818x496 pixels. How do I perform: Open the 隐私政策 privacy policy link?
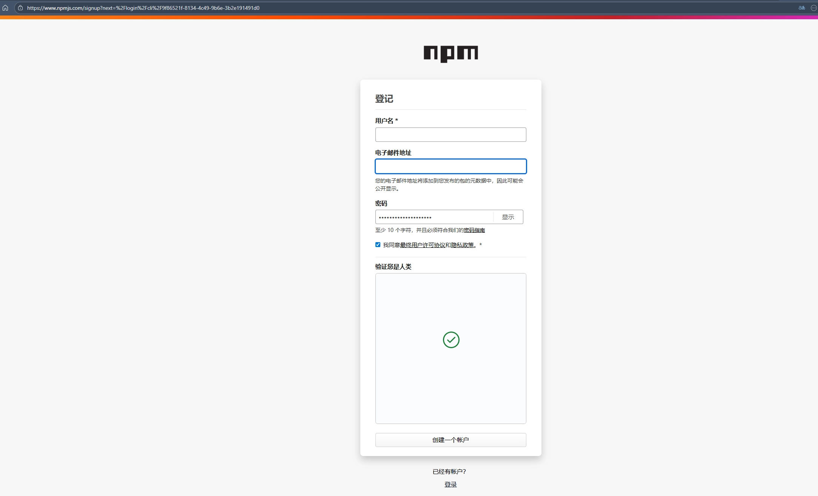(x=463, y=245)
